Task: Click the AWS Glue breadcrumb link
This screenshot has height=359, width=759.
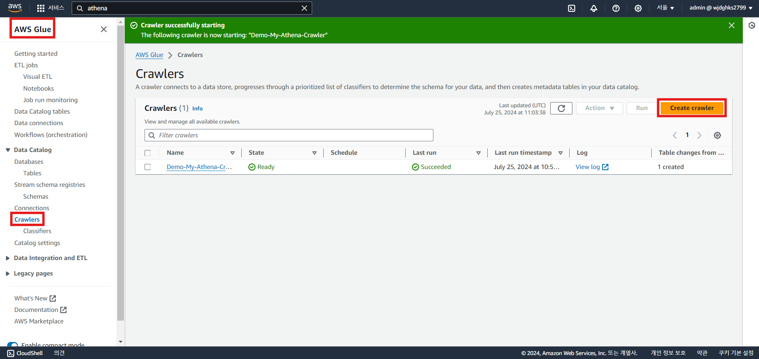Action: [x=149, y=55]
